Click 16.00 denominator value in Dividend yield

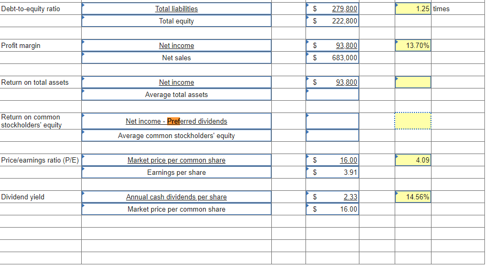pyautogui.click(x=332, y=209)
